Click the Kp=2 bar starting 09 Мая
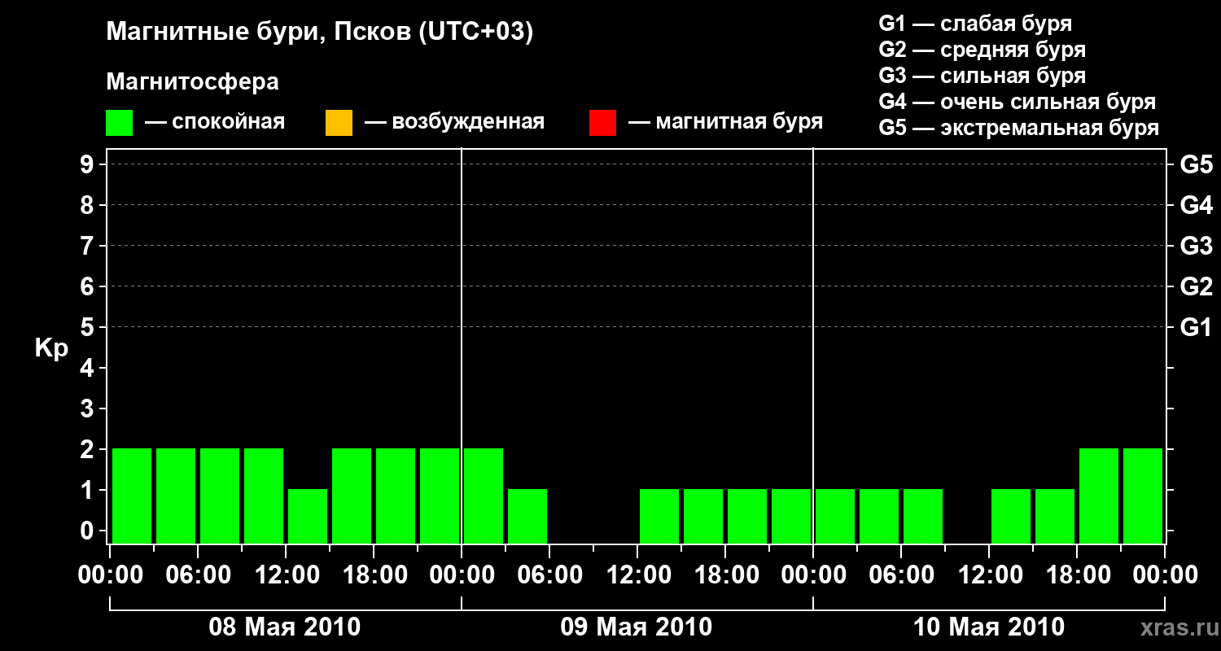1221x651 pixels. (x=484, y=496)
